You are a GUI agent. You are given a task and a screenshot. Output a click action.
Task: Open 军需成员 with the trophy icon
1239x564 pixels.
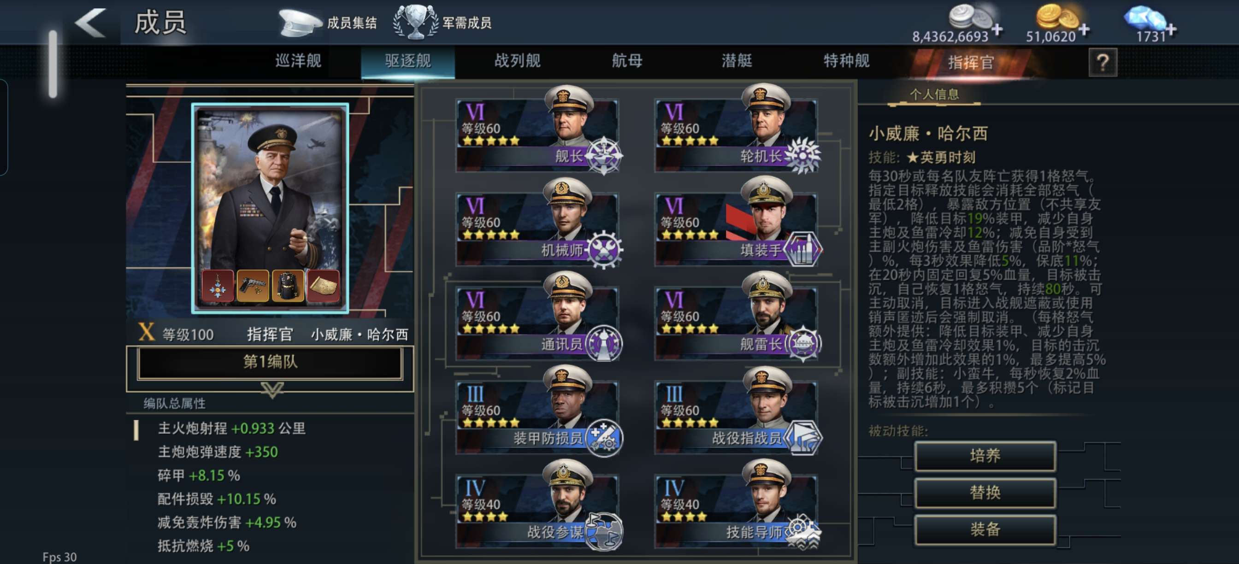coord(442,23)
